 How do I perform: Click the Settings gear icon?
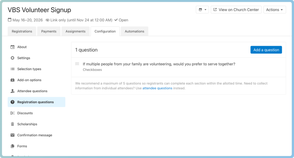pyautogui.click(x=12, y=58)
